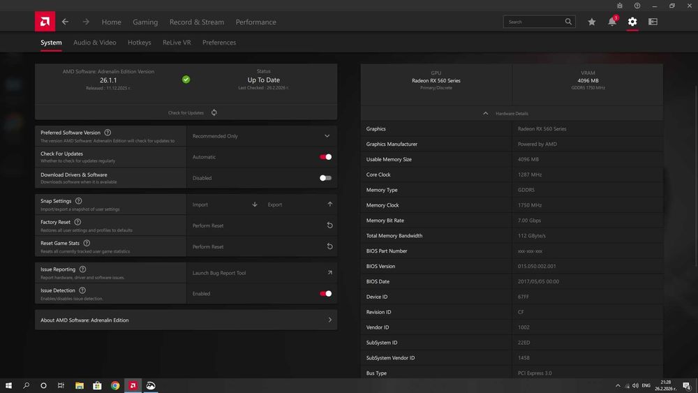Launch Bug Report Tool
The image size is (698, 393).
point(329,273)
